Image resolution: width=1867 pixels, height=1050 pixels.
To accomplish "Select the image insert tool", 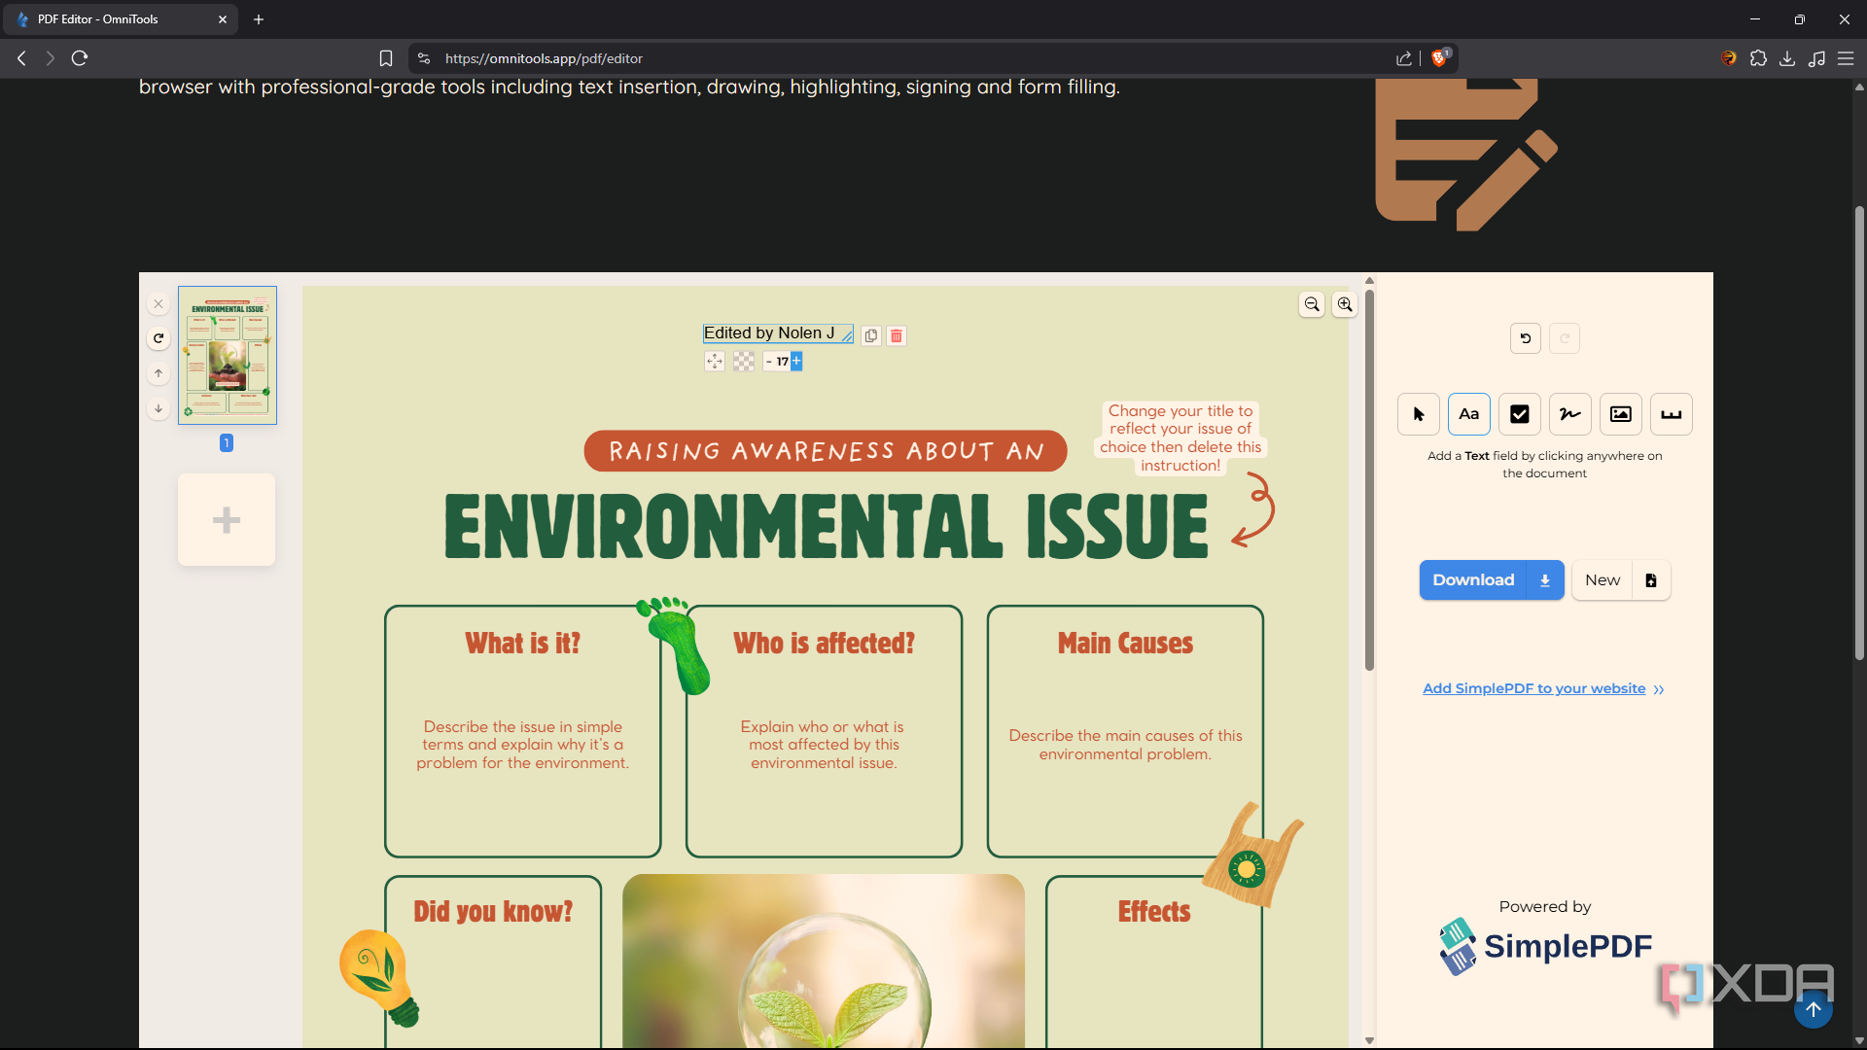I will click(x=1620, y=414).
